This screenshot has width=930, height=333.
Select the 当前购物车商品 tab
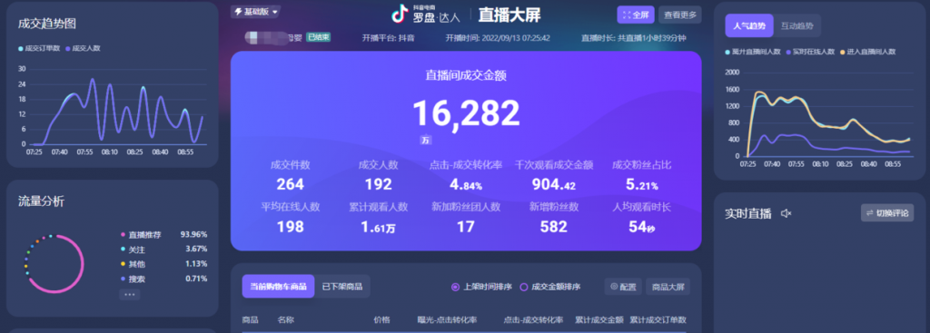tap(278, 287)
